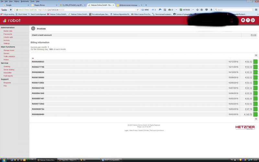Click the Client credit account row
The width and height of the screenshot is (259, 162).
pyautogui.click(x=144, y=35)
